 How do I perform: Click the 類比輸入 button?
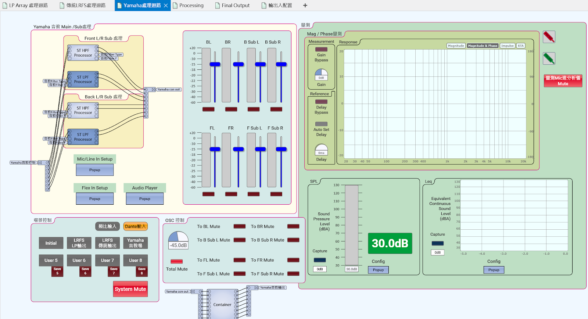click(107, 226)
